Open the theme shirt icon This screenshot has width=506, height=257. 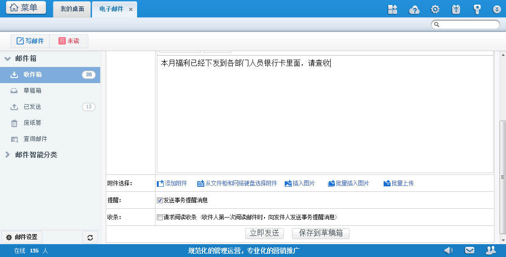point(456,9)
